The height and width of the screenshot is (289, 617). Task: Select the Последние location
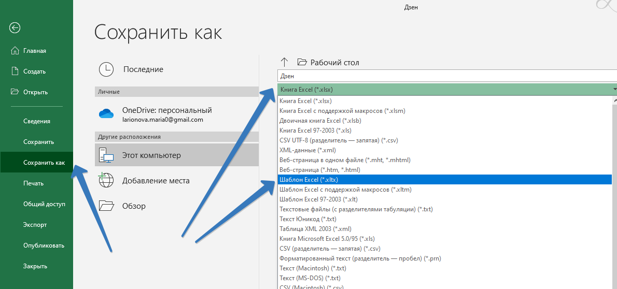point(177,69)
